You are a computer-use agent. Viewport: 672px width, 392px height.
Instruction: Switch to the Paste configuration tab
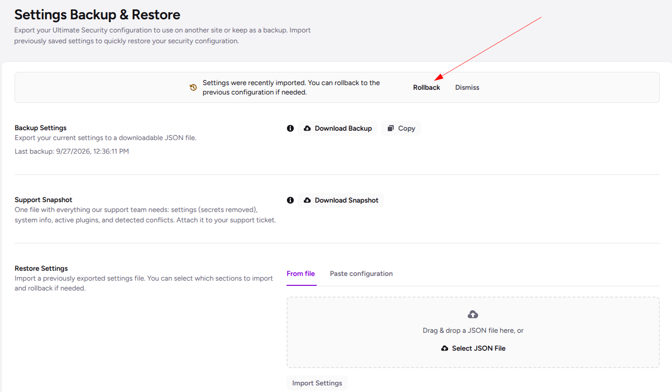[x=361, y=274]
